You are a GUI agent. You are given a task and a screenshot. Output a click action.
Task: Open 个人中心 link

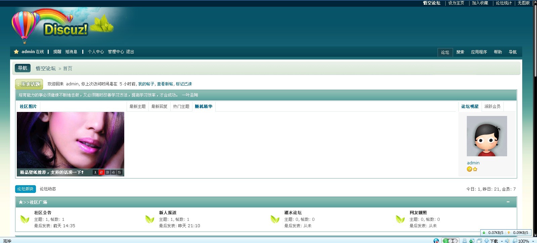point(96,52)
